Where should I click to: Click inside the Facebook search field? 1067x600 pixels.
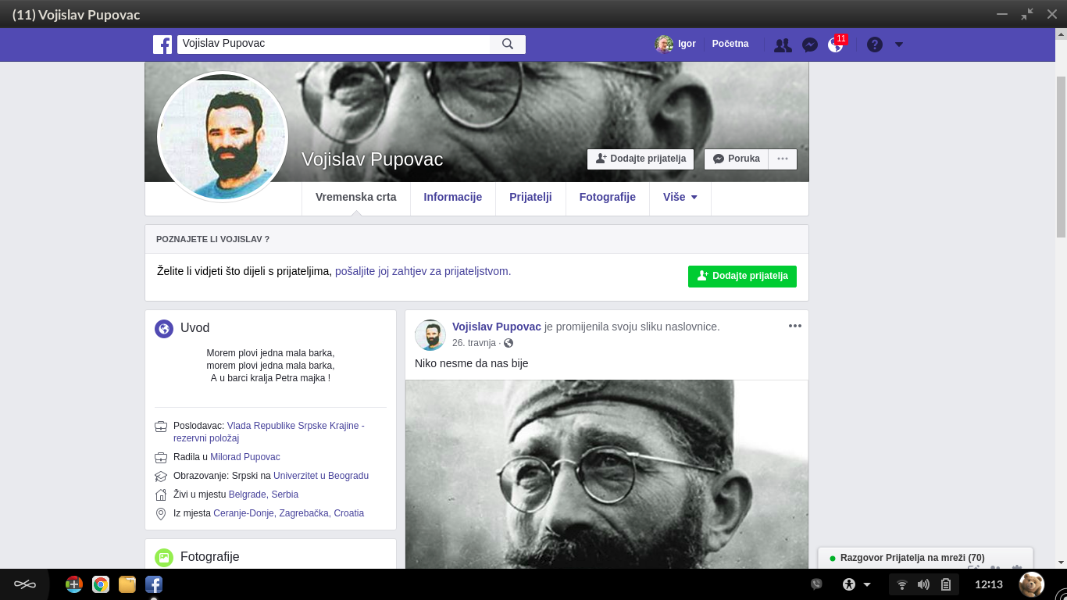(334, 44)
